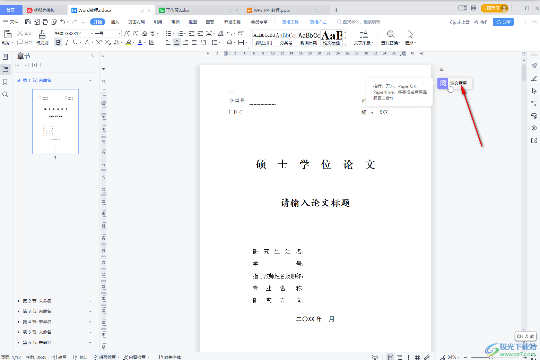Click font color swatch button
540x360 pixels.
pyautogui.click(x=140, y=42)
